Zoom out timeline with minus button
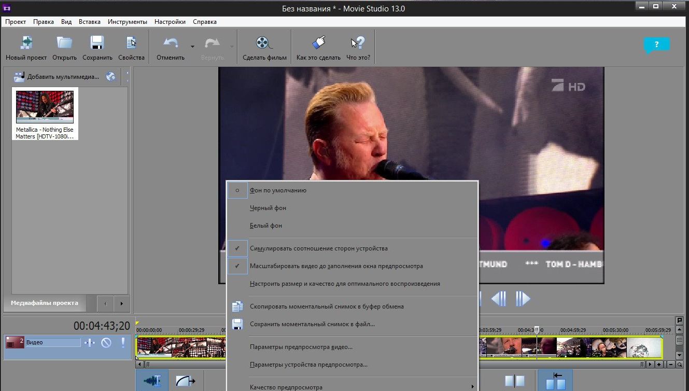This screenshot has width=689, height=391. [671, 365]
